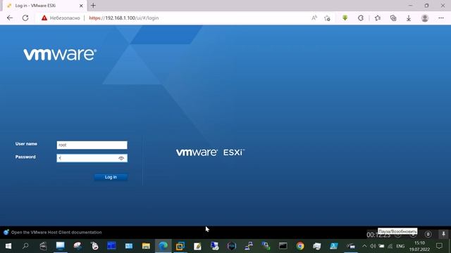Reload the ESXi login page
The height and width of the screenshot is (253, 451).
pyautogui.click(x=25, y=18)
